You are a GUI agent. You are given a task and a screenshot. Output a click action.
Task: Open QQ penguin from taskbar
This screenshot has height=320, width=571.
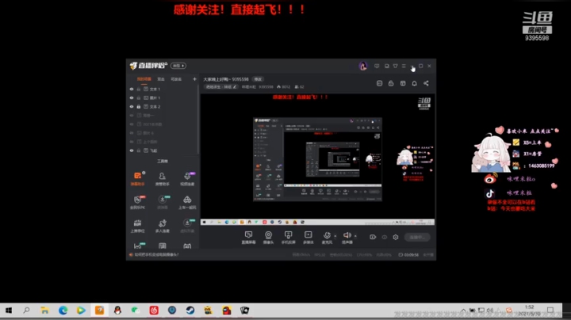click(117, 310)
